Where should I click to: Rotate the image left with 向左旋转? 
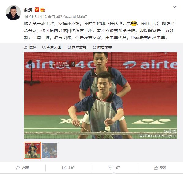tap(77, 47)
